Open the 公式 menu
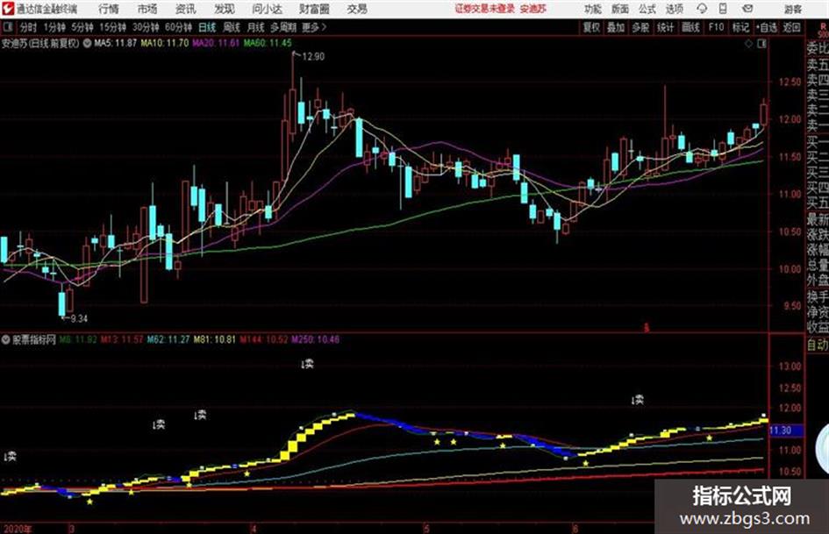This screenshot has height=534, width=829. pyautogui.click(x=647, y=9)
